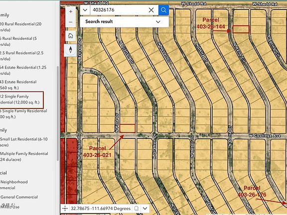Clear the search text with X

coord(151,10)
